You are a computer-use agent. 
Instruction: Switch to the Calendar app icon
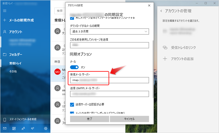14,128
